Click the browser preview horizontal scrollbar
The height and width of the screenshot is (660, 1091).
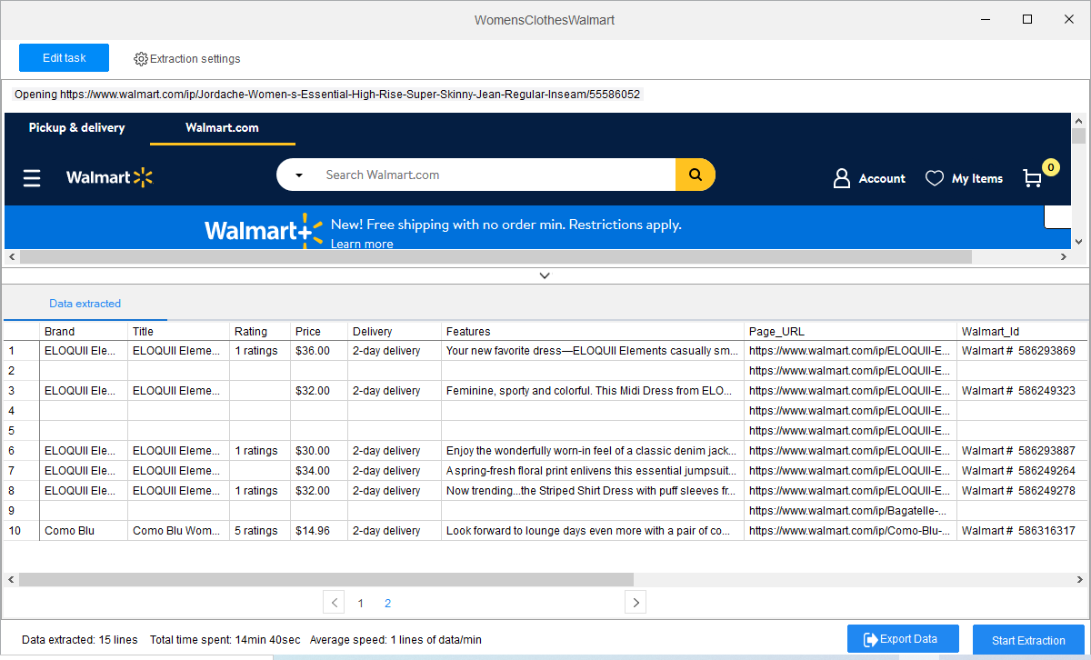pyautogui.click(x=495, y=257)
